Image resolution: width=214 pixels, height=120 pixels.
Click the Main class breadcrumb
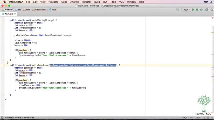pyautogui.click(x=52, y=10)
